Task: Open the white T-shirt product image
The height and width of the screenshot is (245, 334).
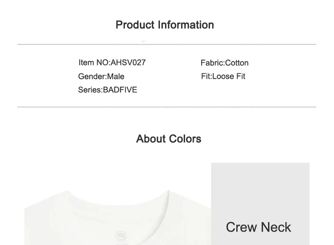Action: (118, 217)
